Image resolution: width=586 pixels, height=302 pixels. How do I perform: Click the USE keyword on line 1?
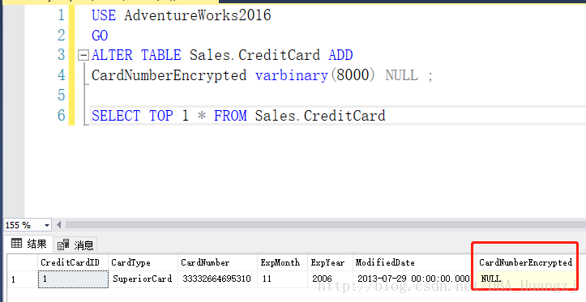[104, 15]
